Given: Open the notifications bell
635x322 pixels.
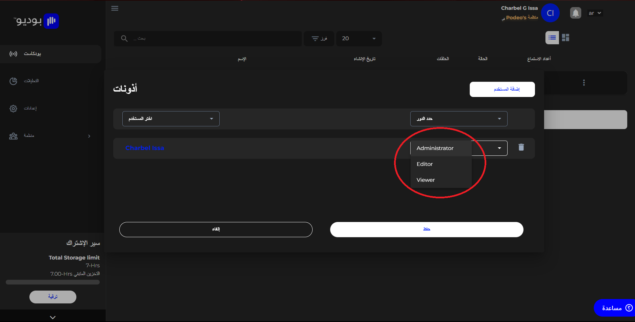Looking at the screenshot, I should click(576, 13).
